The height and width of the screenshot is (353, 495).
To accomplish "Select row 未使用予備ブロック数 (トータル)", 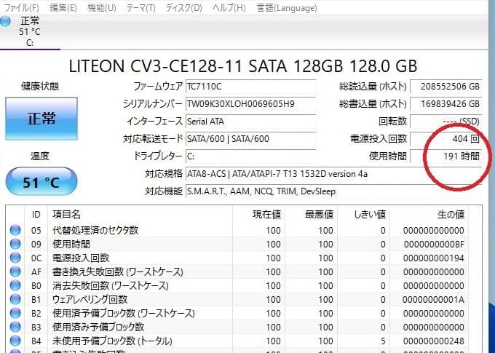I will pyautogui.click(x=237, y=341).
